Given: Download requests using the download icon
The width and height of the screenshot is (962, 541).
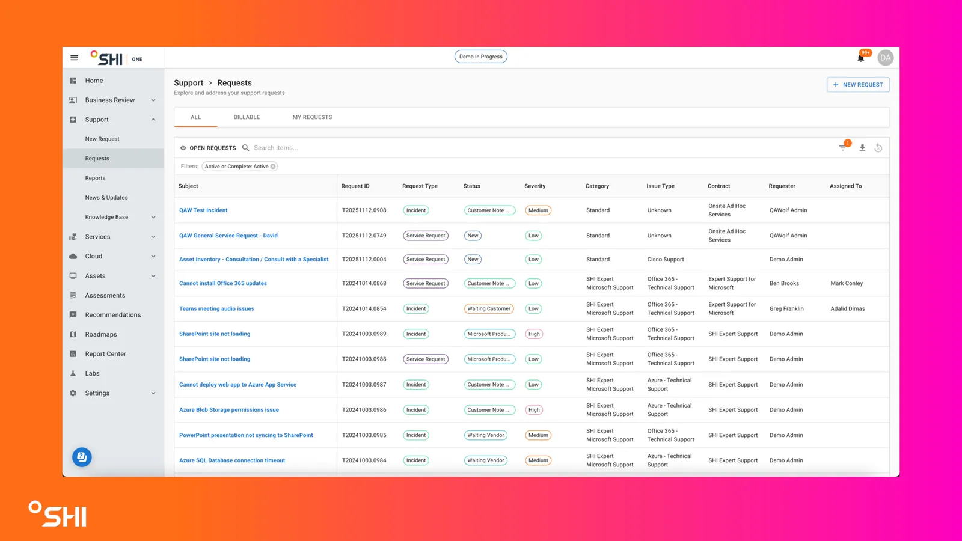Looking at the screenshot, I should pyautogui.click(x=862, y=148).
